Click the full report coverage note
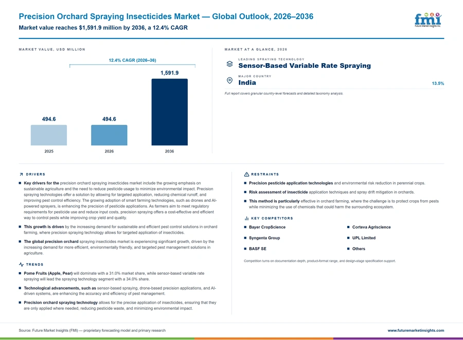This screenshot has height=340, width=463. click(x=284, y=93)
